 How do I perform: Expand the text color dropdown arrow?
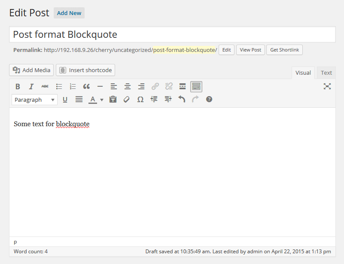click(x=102, y=100)
